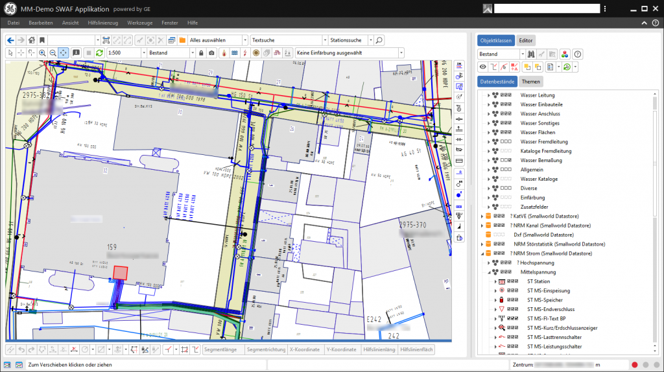Select the pan tool in the map toolbar
Screen dimensions: 664x372
coord(64,52)
